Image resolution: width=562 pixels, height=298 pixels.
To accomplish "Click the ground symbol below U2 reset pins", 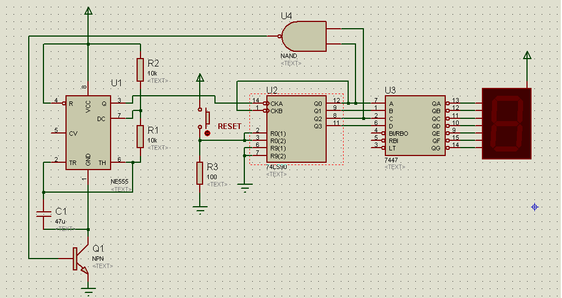I will point(245,186).
